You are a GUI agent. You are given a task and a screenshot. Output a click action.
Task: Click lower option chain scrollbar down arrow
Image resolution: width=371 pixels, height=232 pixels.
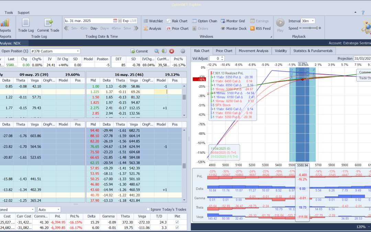pyautogui.click(x=184, y=200)
